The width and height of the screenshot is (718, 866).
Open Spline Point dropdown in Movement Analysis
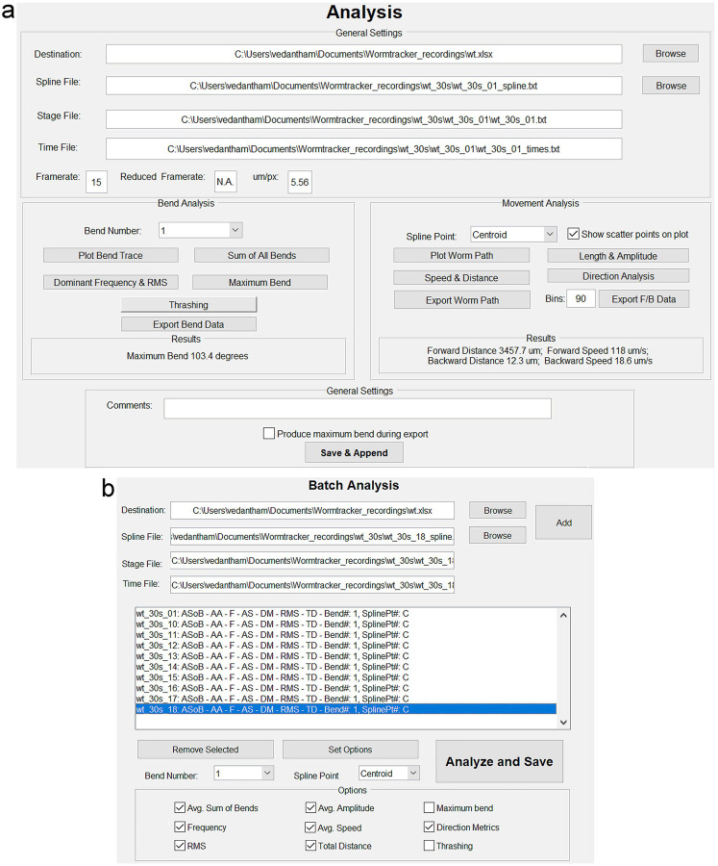click(513, 234)
